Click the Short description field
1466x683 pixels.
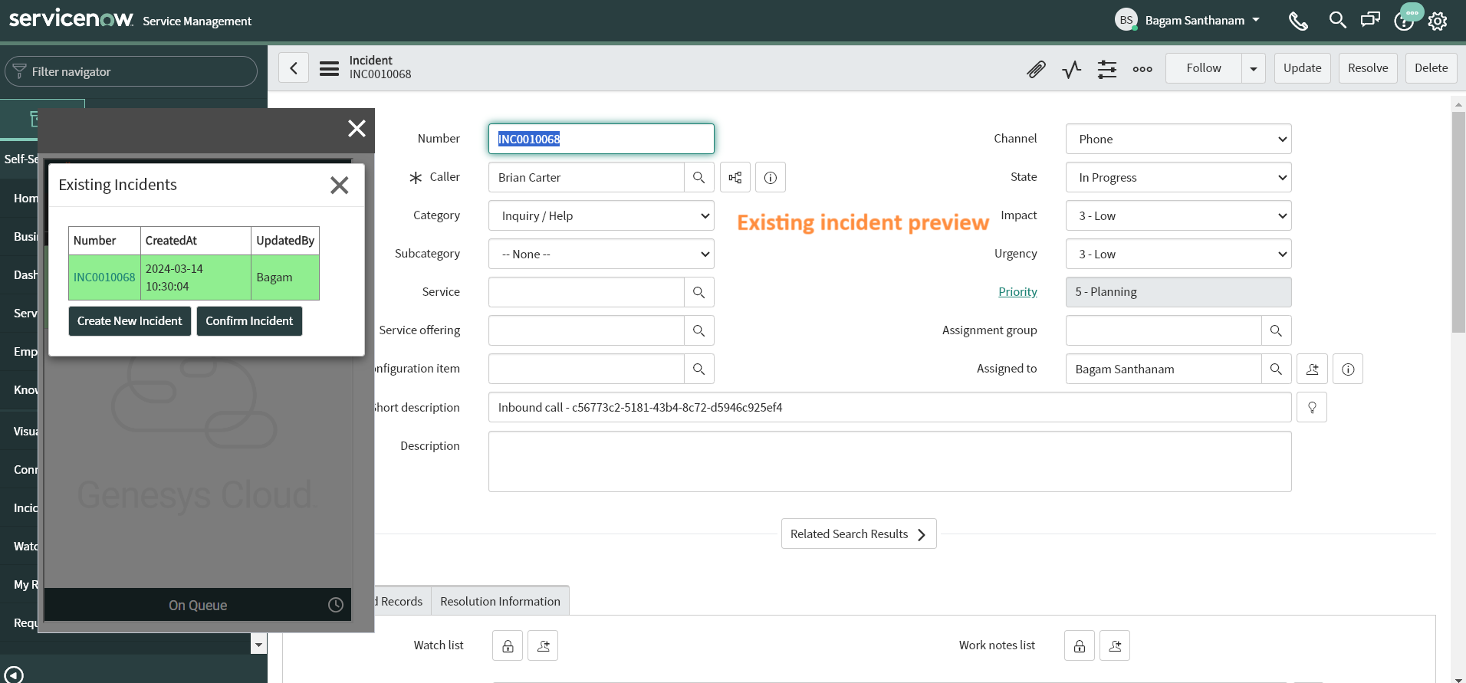(889, 407)
